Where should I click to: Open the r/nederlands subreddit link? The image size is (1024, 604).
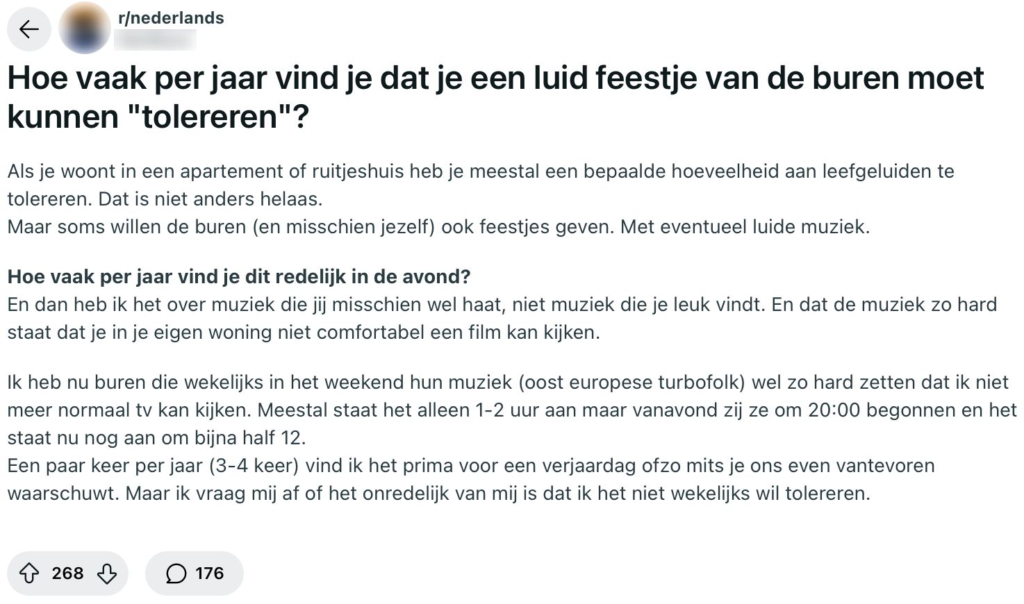click(171, 18)
